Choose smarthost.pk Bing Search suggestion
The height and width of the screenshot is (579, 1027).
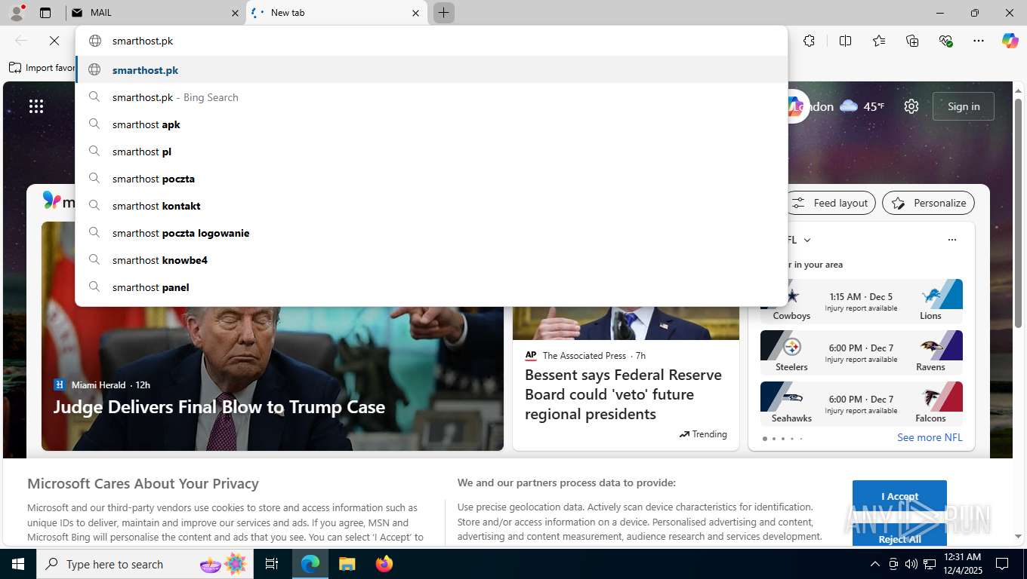[431, 97]
